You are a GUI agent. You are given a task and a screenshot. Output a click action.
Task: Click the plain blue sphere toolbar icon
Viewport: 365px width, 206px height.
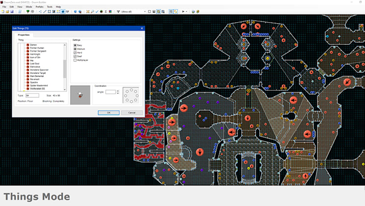tap(76, 11)
